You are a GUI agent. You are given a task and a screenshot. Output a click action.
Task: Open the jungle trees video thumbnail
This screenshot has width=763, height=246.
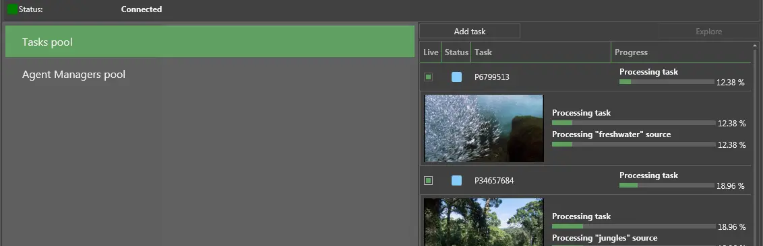pos(484,222)
